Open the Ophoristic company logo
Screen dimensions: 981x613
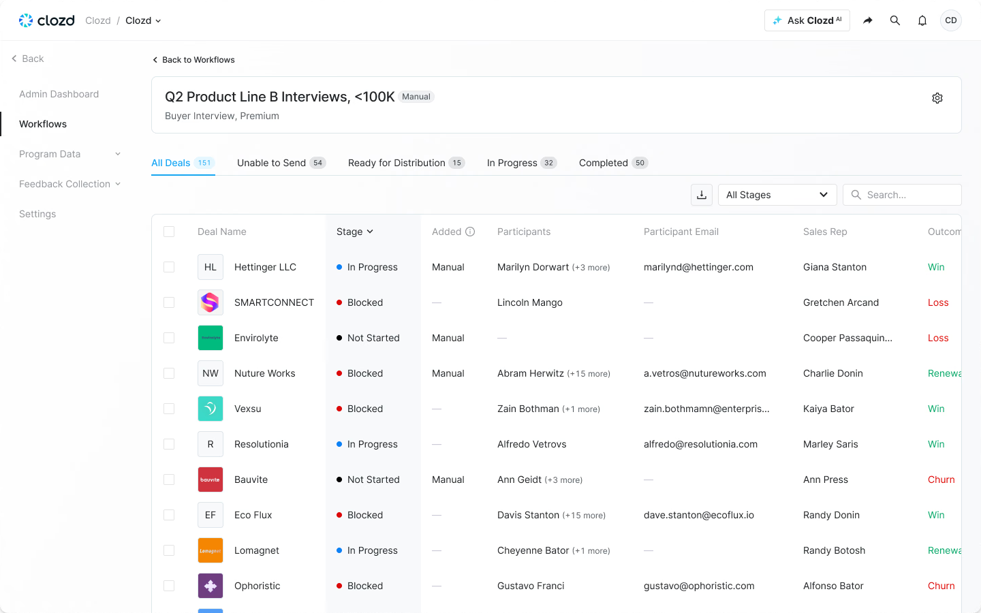(211, 586)
